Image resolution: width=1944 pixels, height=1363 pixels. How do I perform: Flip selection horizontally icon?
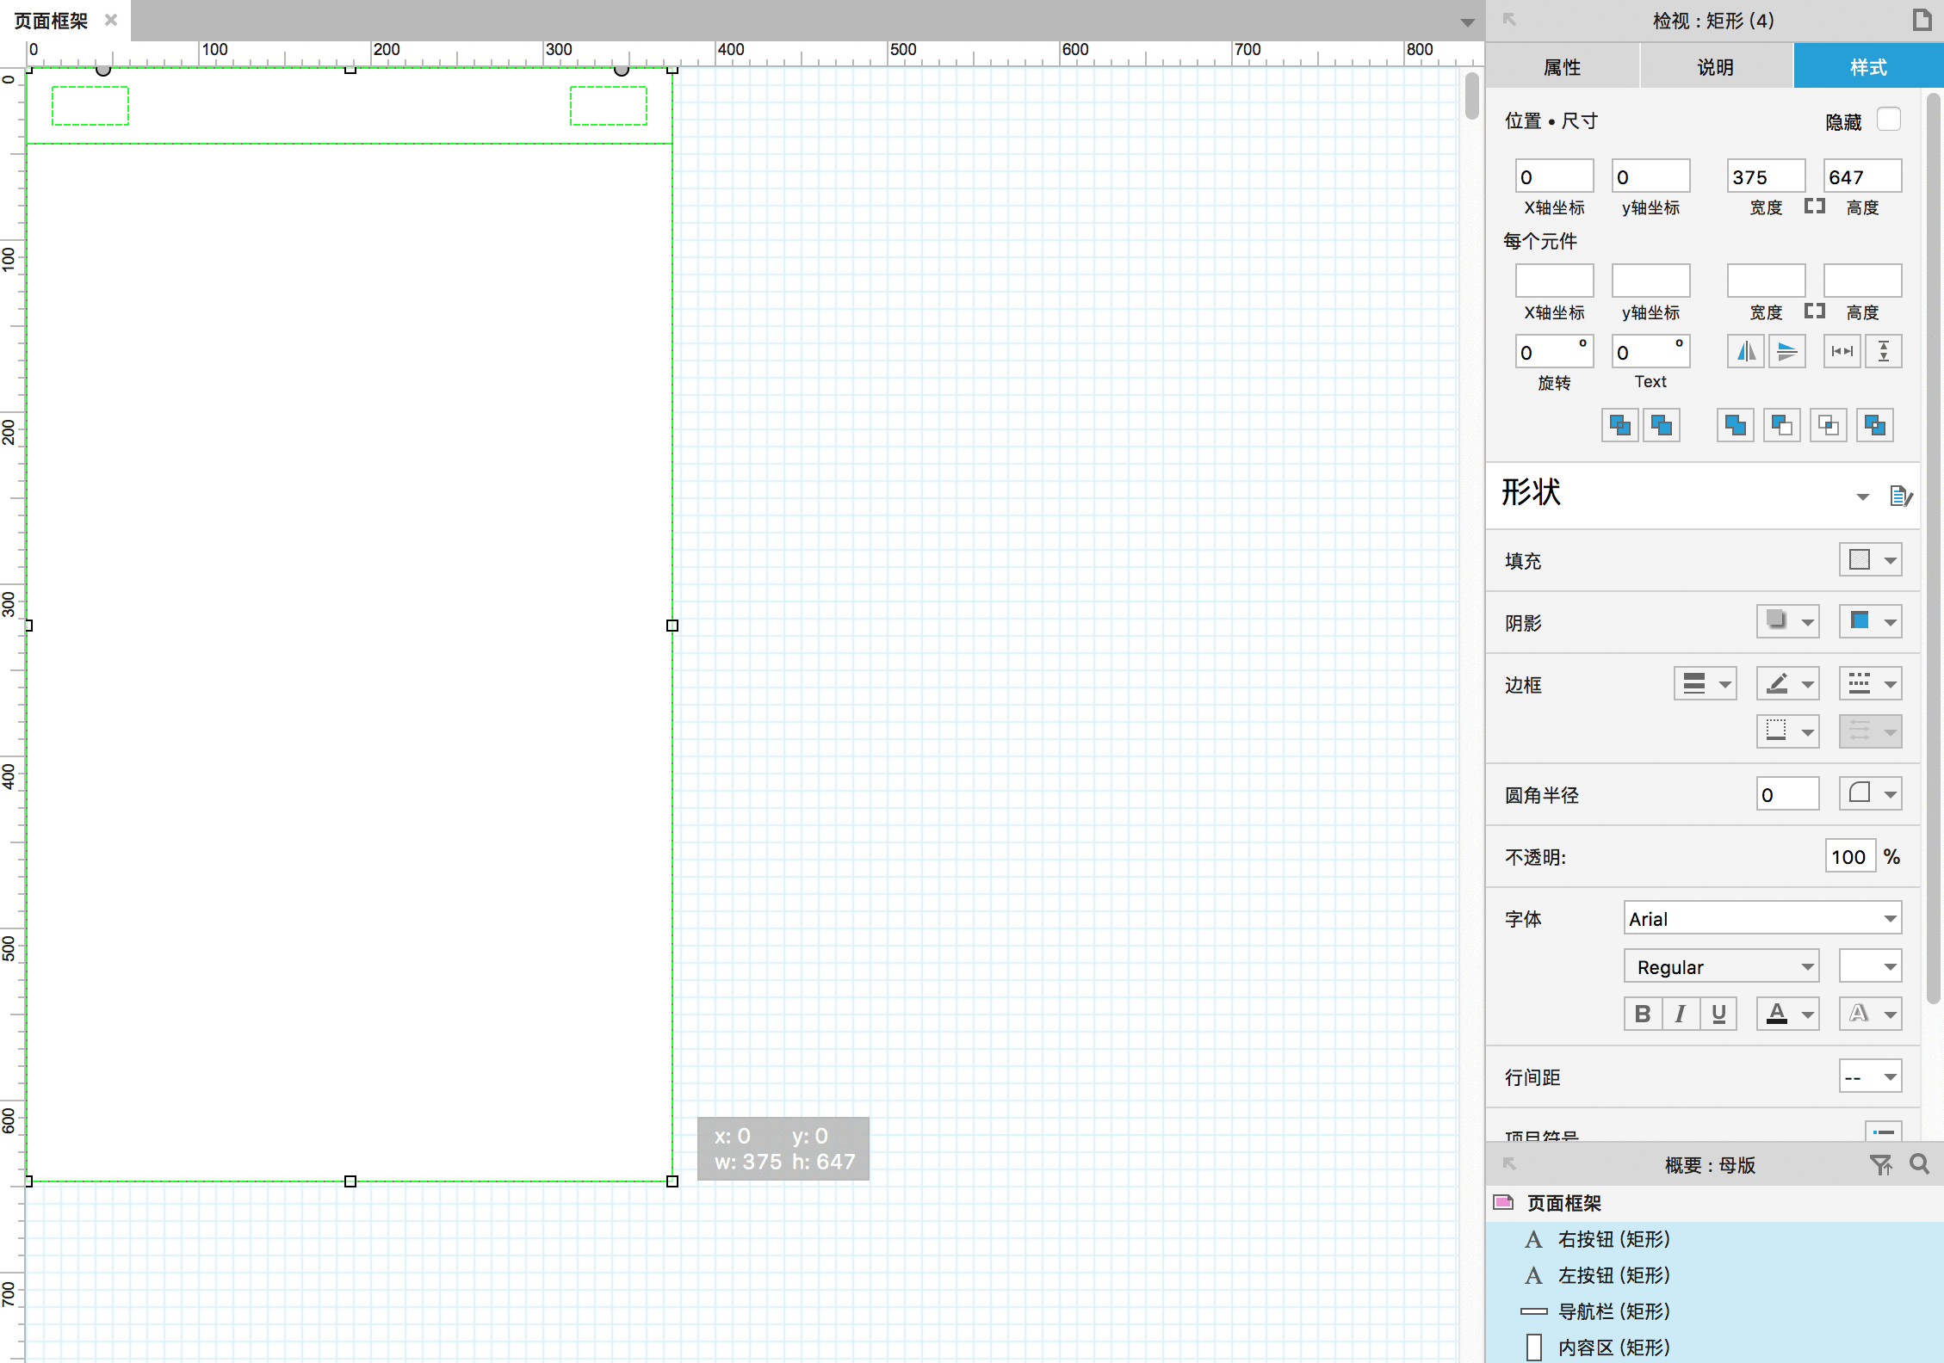pyautogui.click(x=1746, y=351)
